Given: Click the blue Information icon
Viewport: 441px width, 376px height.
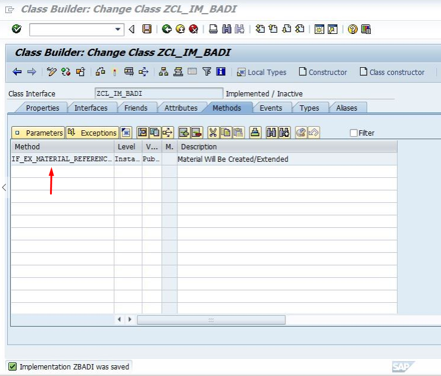Looking at the screenshot, I should click(x=221, y=72).
